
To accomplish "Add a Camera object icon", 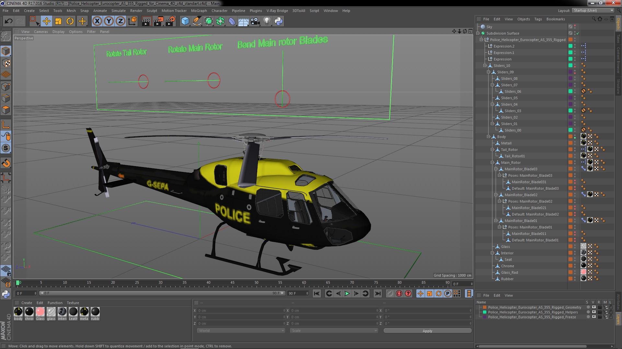I will [255, 21].
